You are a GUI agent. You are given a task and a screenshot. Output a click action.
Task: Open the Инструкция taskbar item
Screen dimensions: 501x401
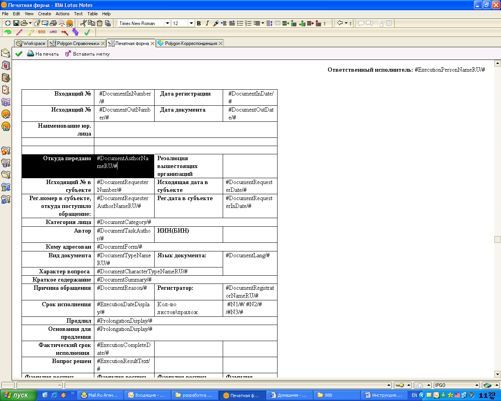coord(384,395)
